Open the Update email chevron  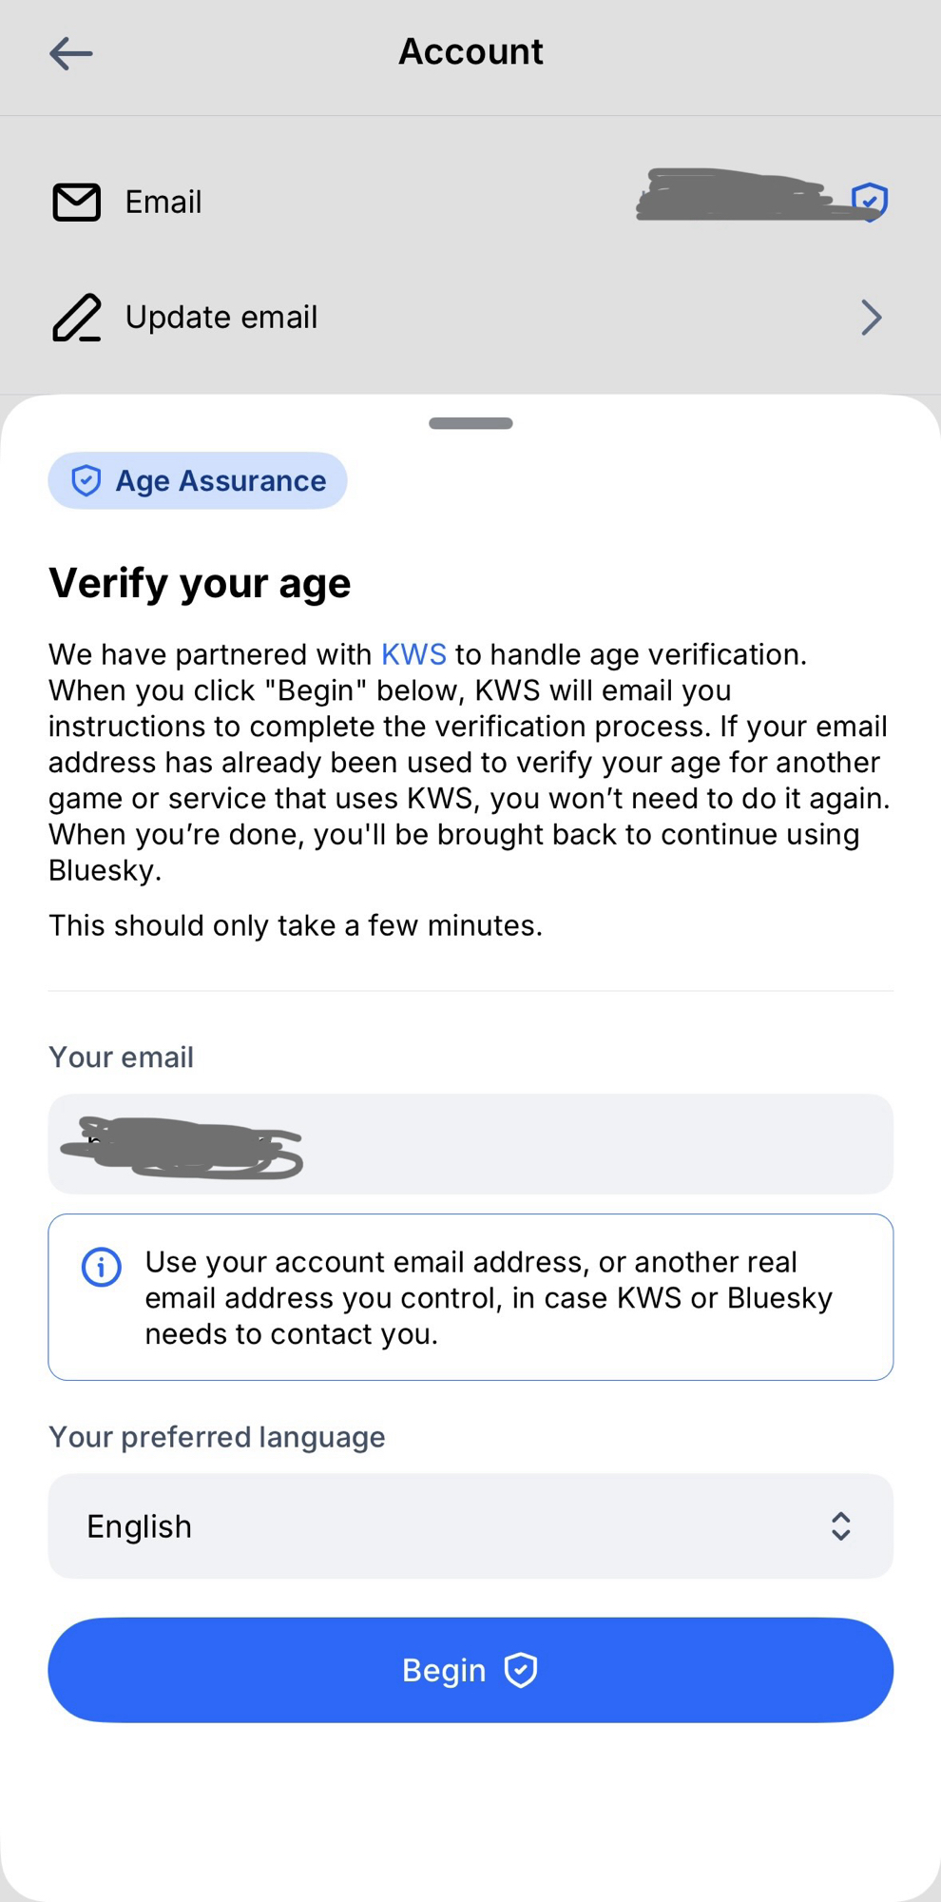click(871, 318)
